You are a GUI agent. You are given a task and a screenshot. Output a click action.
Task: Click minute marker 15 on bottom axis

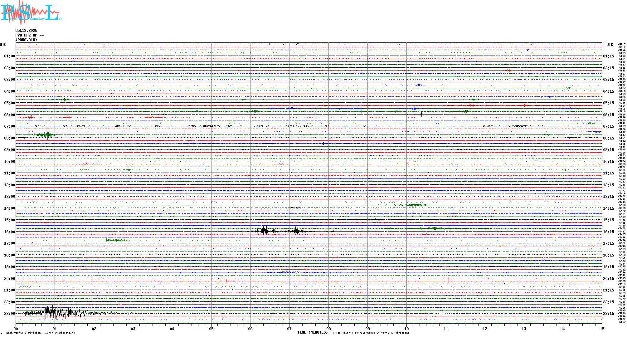point(602,329)
